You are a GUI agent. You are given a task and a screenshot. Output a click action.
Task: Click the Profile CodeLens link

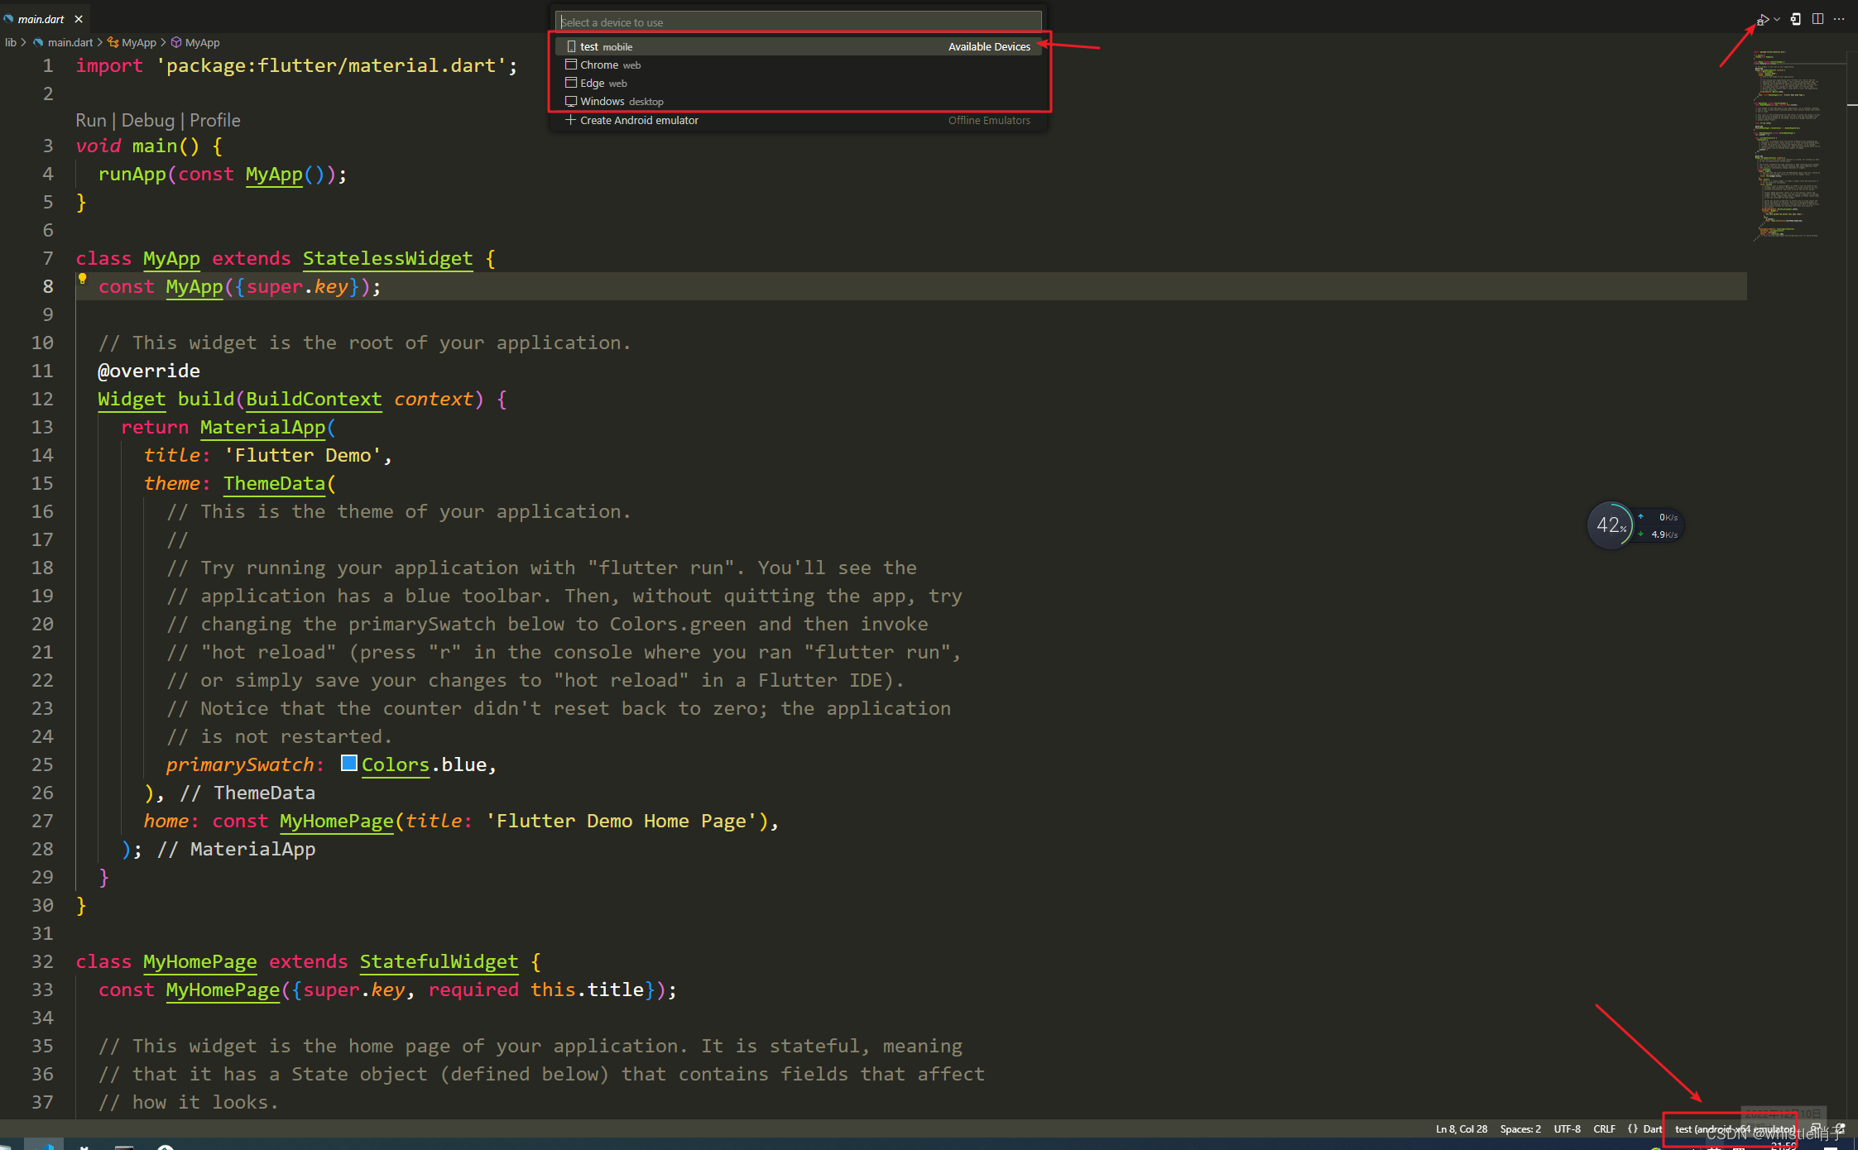[x=215, y=120]
